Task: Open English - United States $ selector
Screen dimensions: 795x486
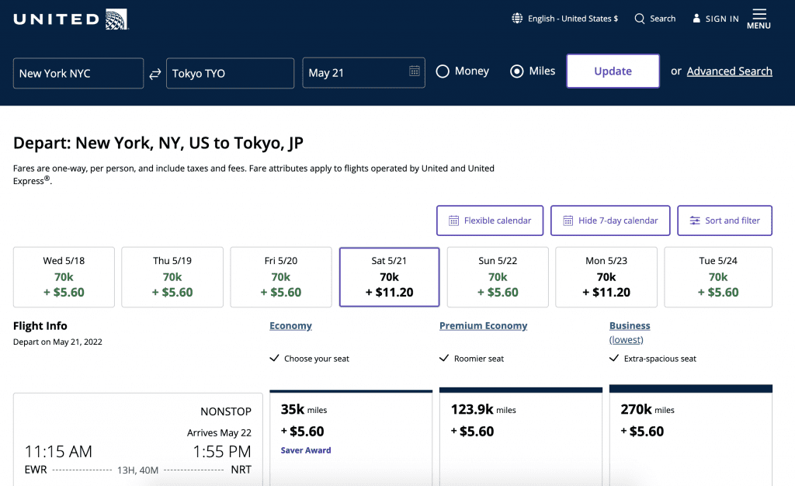Action: (572, 19)
